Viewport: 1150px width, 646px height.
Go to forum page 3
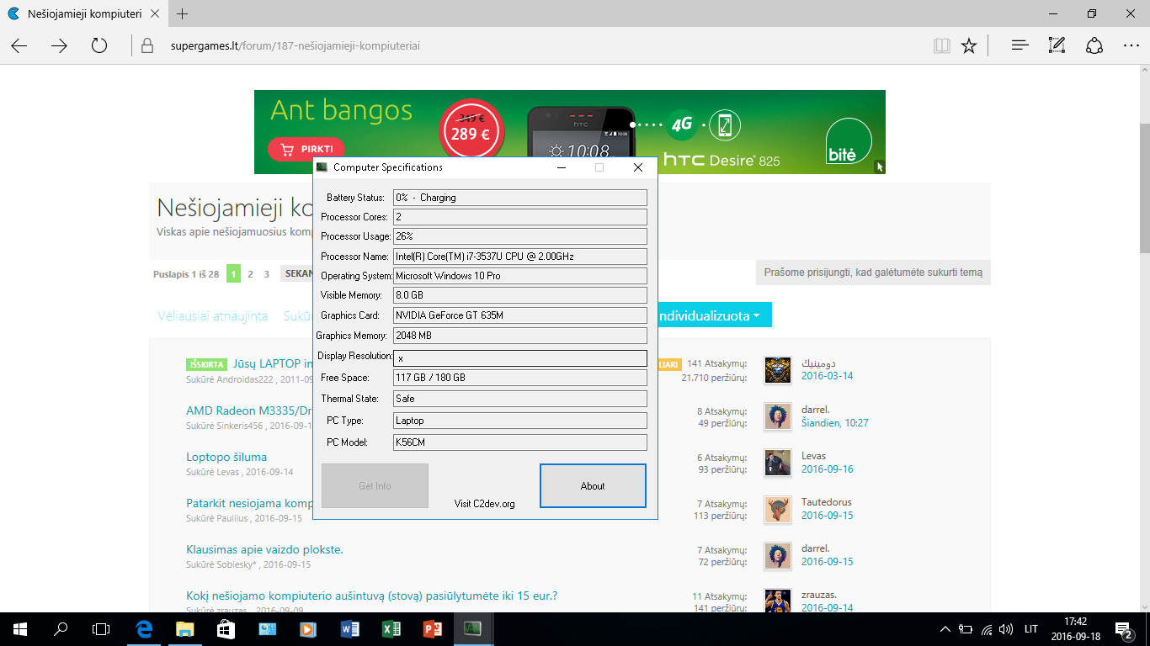(267, 273)
